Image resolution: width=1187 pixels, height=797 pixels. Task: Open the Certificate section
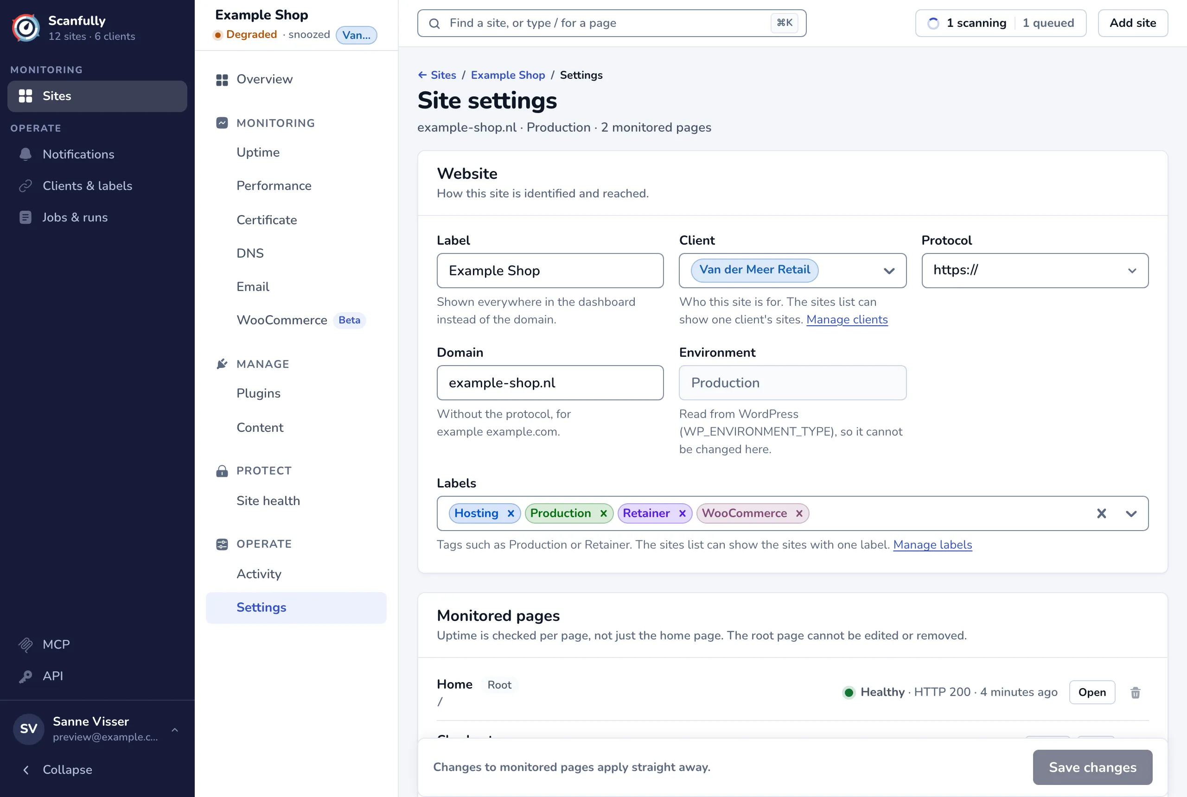[x=296, y=220]
